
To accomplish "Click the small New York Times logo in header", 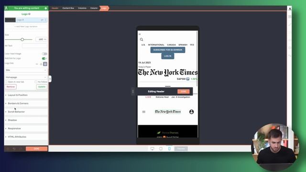I will click(168, 111).
